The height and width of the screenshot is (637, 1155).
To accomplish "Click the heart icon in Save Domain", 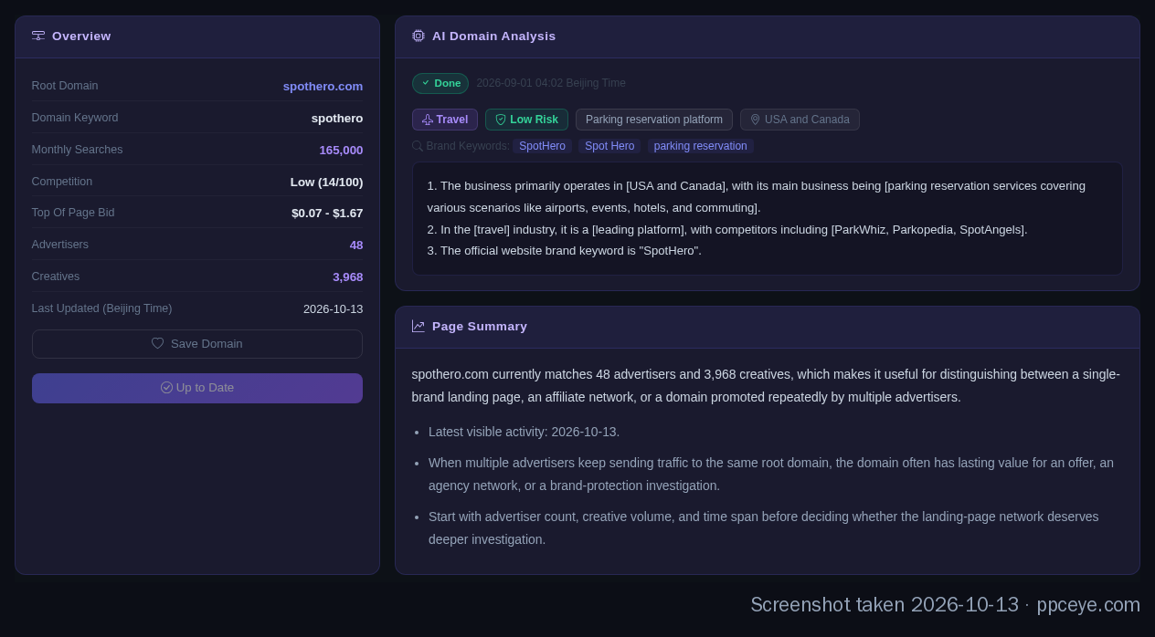I will pos(158,343).
